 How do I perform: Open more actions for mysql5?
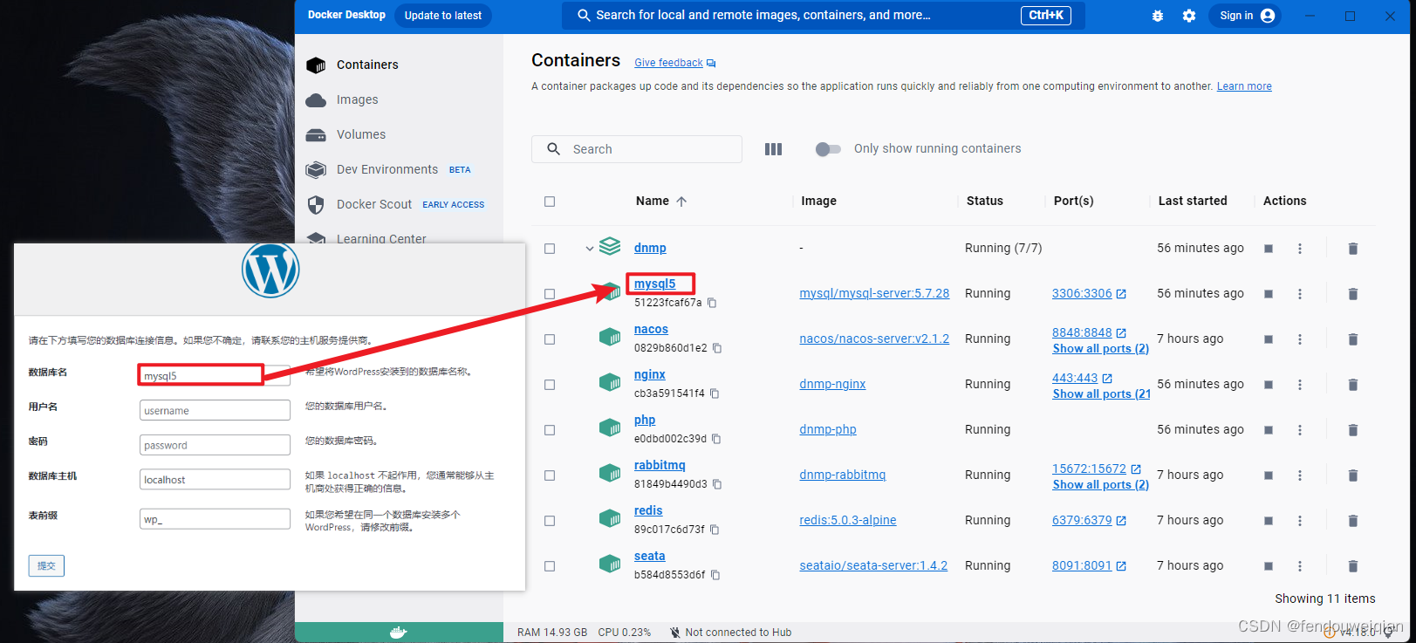[1300, 294]
